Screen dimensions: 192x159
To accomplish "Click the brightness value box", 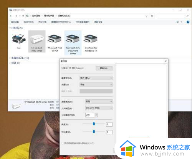I will tap(109, 124).
